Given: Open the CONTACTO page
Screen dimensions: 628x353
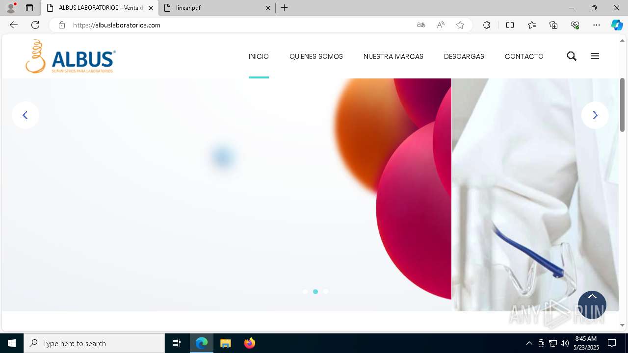Looking at the screenshot, I should (524, 56).
